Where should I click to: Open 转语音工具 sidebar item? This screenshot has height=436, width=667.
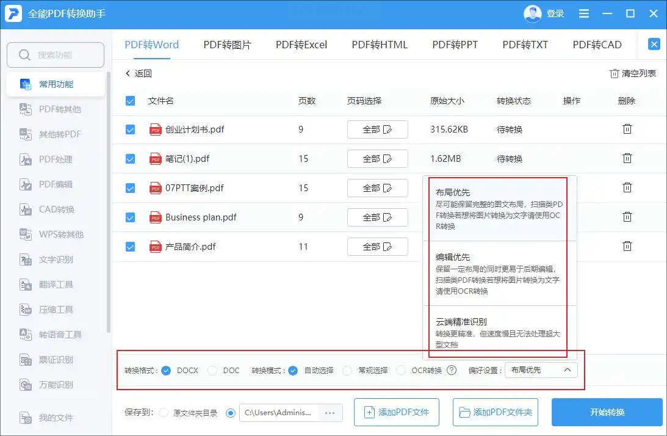tap(56, 335)
